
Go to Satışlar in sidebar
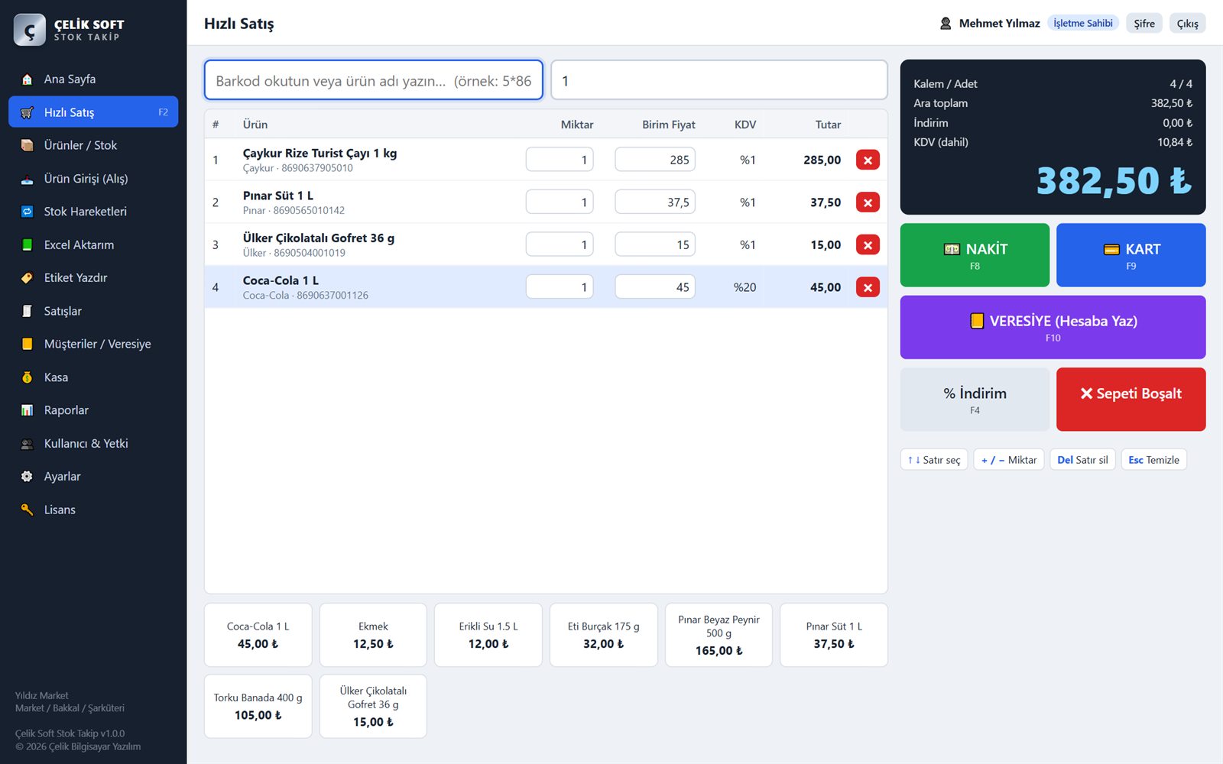pos(93,311)
